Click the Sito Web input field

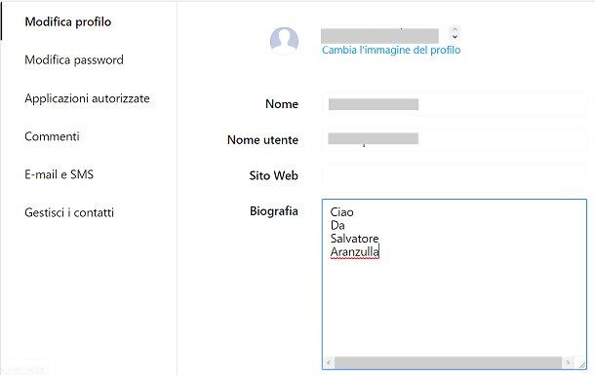[x=455, y=175]
